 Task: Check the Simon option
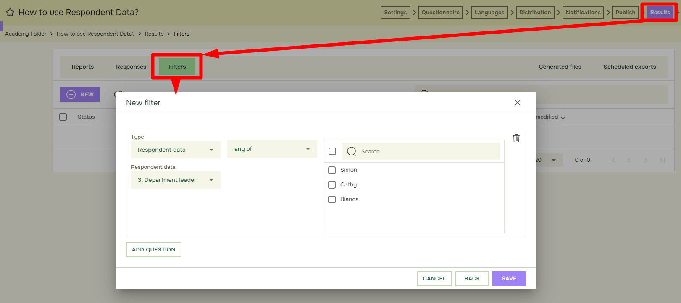(332, 170)
